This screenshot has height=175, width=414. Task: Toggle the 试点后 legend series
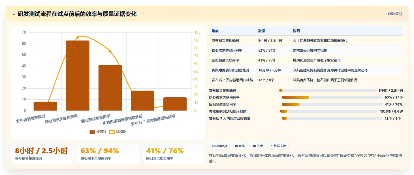118,132
